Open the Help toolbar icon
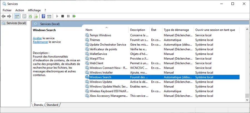 click(x=43, y=16)
